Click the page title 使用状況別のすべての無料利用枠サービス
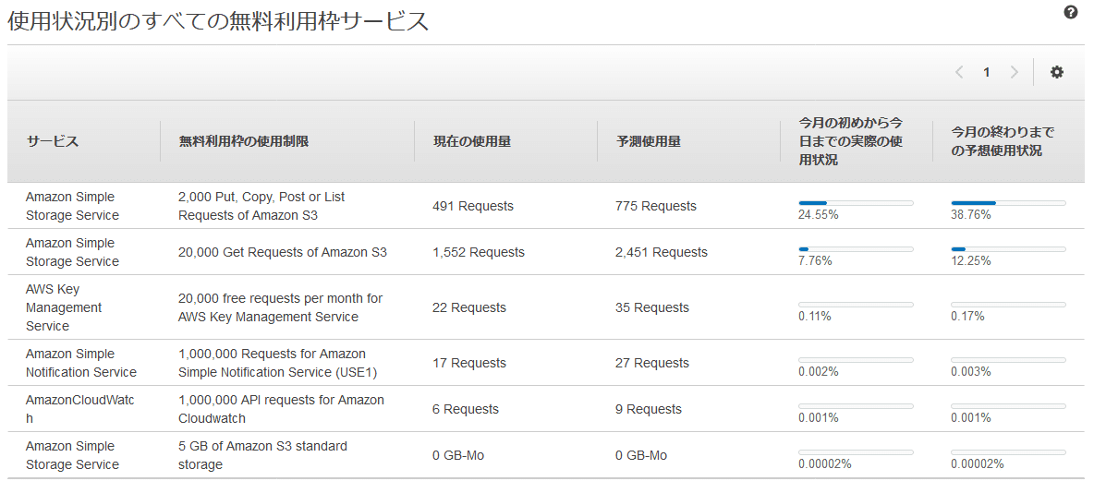This screenshot has width=1094, height=493. tap(218, 21)
